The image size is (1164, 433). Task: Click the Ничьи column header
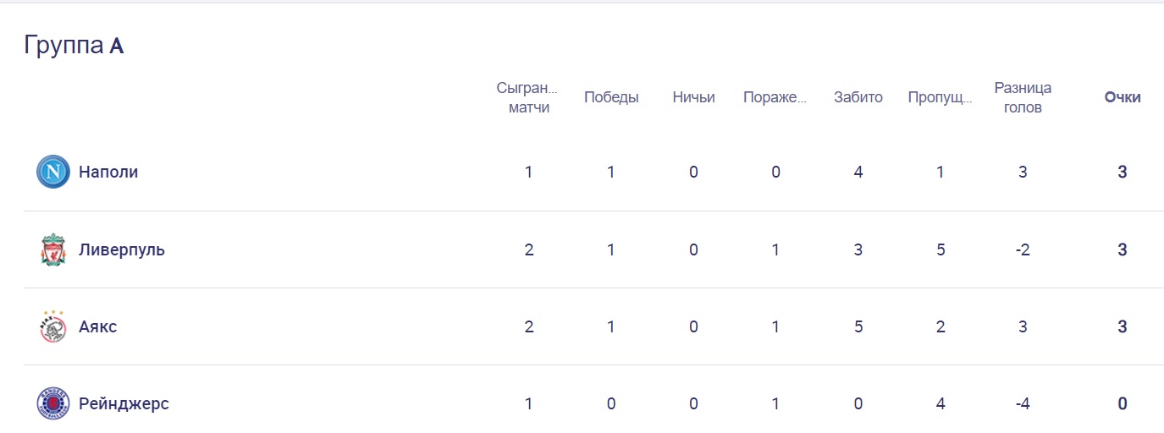[693, 97]
